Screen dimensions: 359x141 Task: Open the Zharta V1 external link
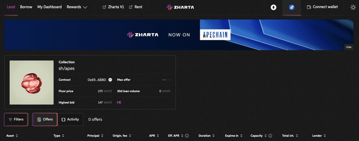(x=113, y=7)
